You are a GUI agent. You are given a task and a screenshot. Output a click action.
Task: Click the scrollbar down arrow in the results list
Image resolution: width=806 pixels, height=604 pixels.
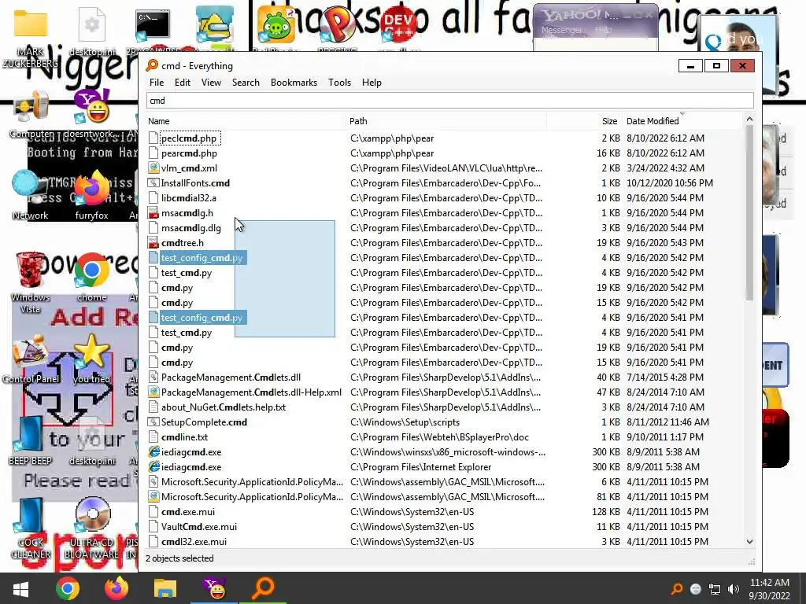pyautogui.click(x=749, y=541)
